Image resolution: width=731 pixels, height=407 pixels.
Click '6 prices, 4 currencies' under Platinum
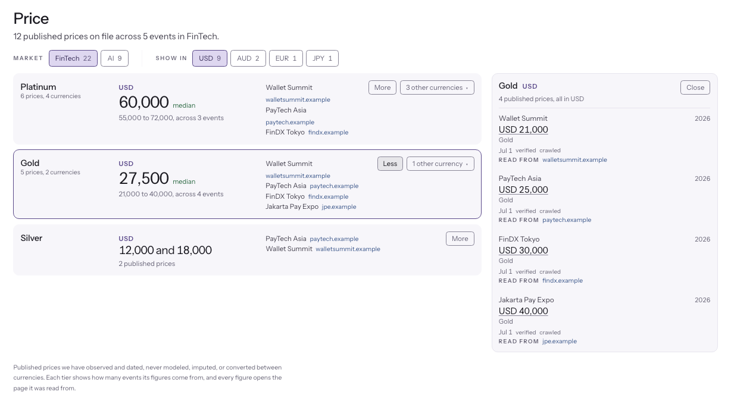[51, 96]
